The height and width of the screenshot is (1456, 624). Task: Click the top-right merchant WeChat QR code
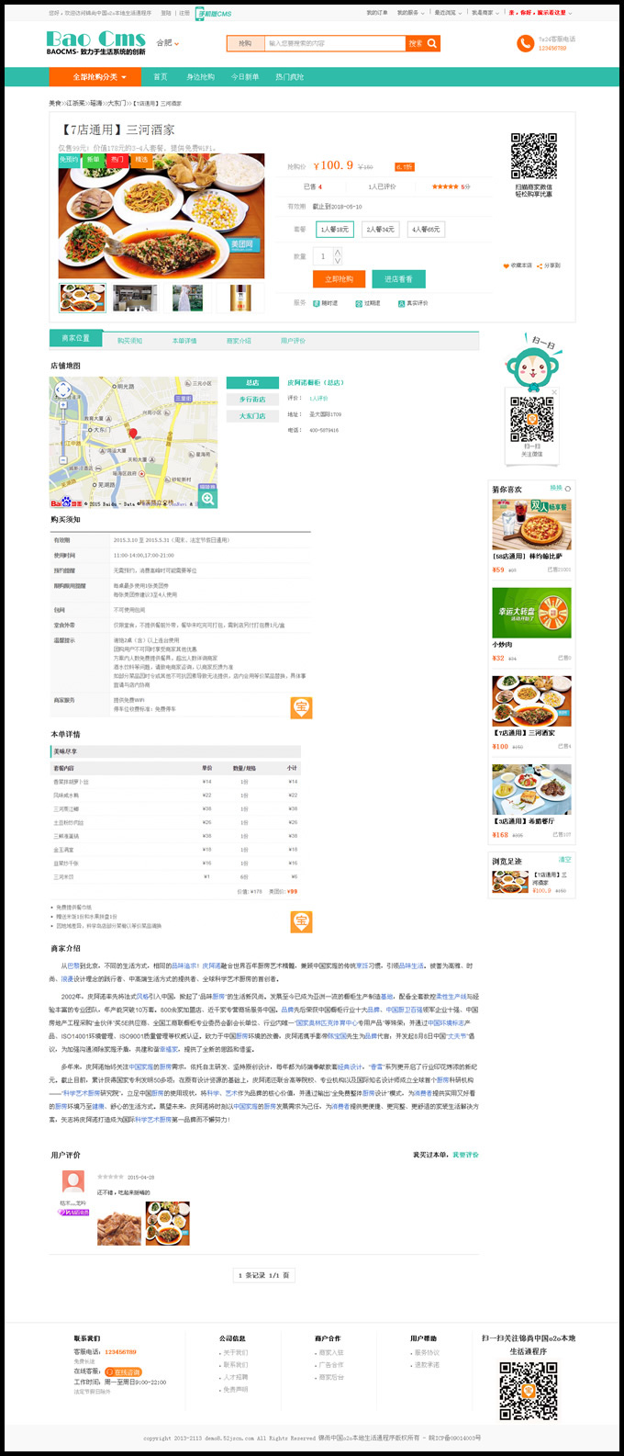[x=534, y=156]
